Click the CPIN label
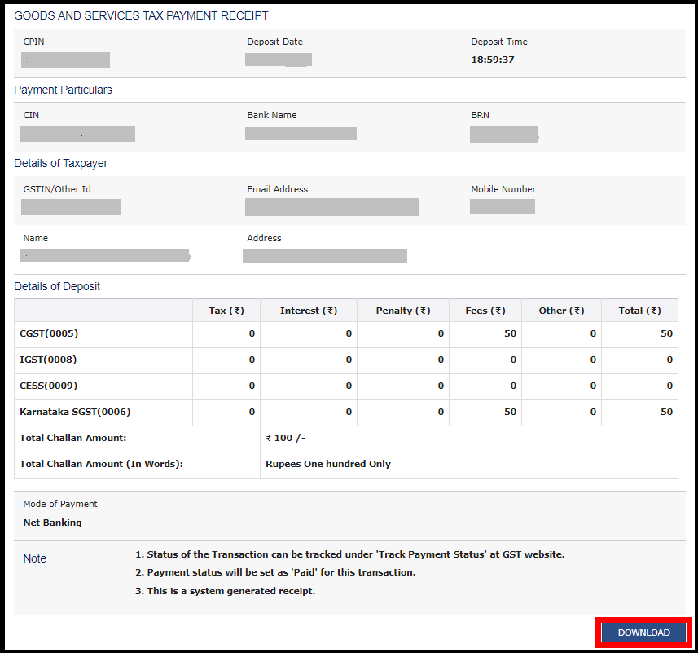 click(33, 42)
